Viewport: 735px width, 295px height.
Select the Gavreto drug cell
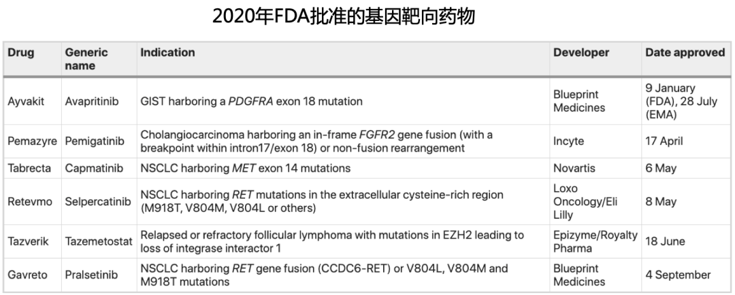coord(27,275)
